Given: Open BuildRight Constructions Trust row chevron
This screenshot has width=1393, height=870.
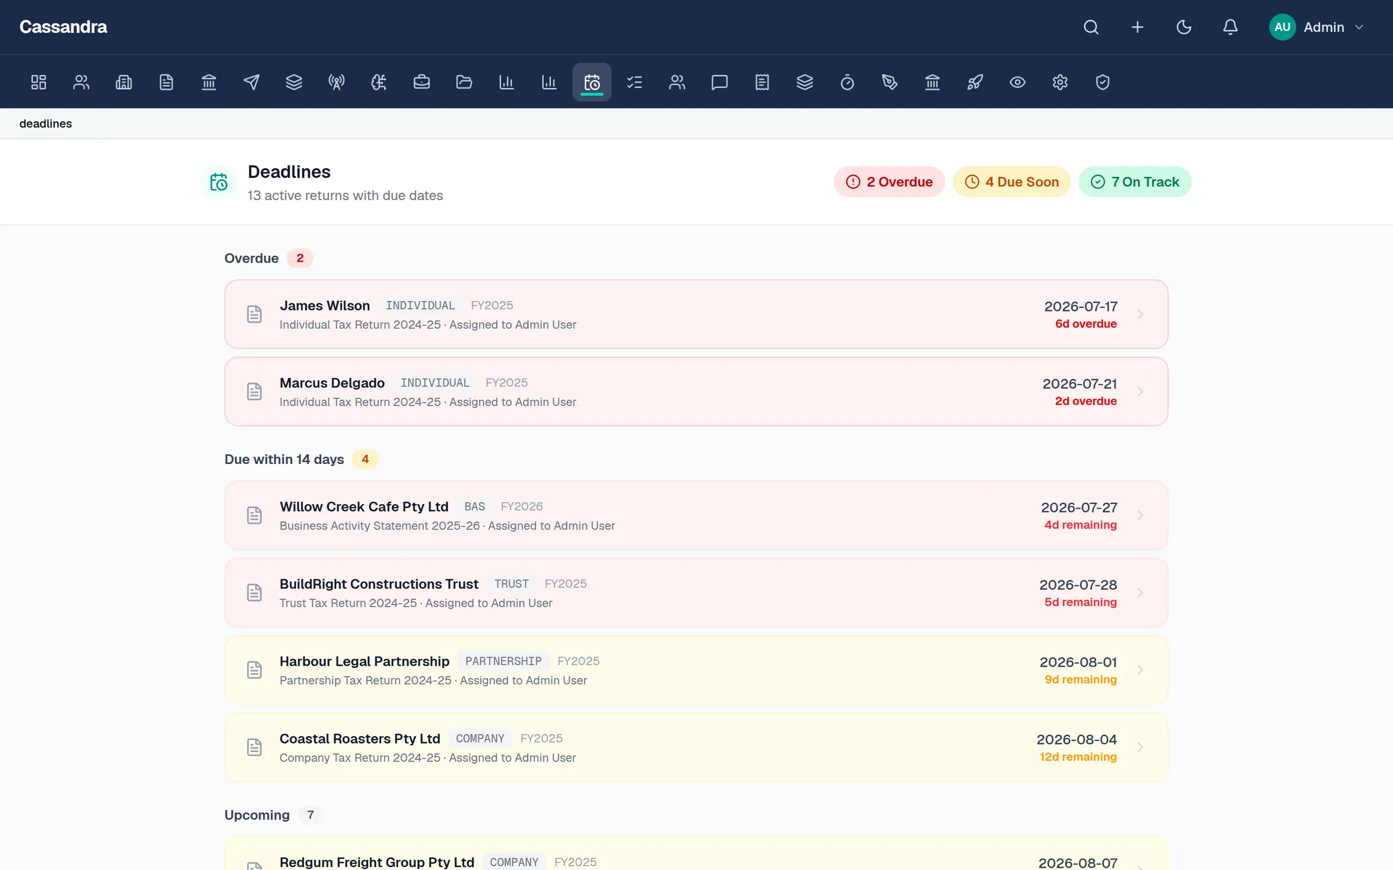Looking at the screenshot, I should point(1141,593).
